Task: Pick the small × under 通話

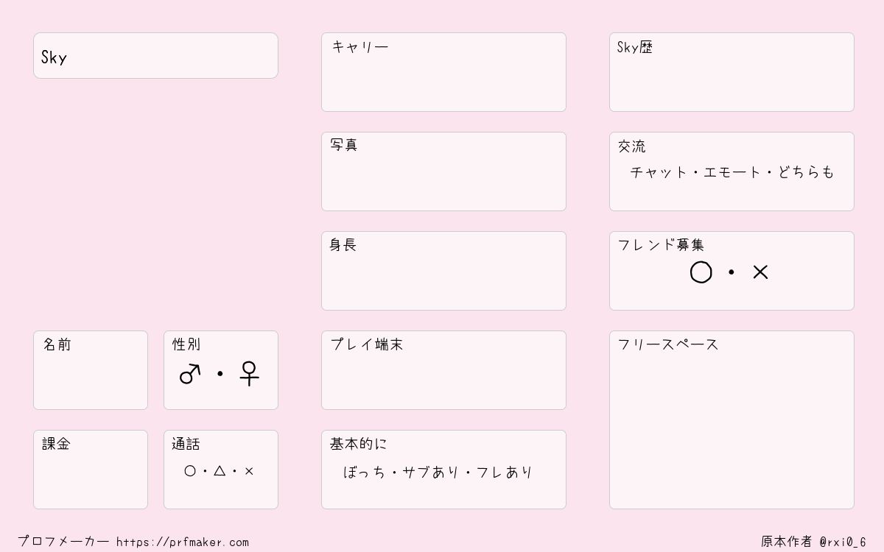Action: point(249,471)
